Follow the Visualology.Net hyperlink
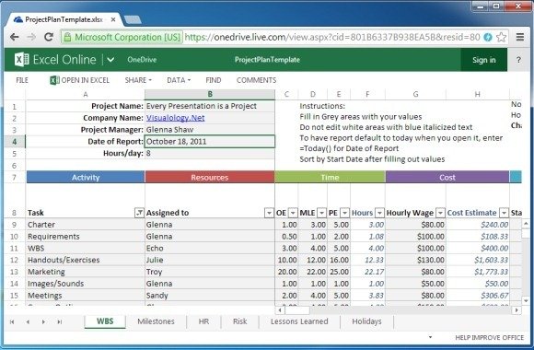The height and width of the screenshot is (350, 534). point(175,118)
